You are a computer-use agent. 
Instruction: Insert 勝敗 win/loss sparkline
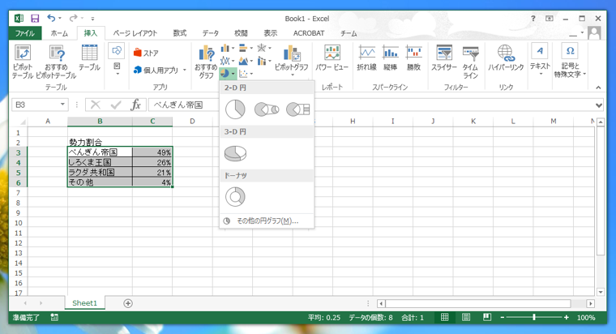point(413,58)
